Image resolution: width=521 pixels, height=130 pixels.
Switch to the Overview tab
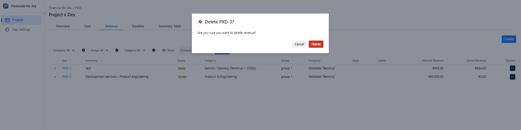(63, 26)
